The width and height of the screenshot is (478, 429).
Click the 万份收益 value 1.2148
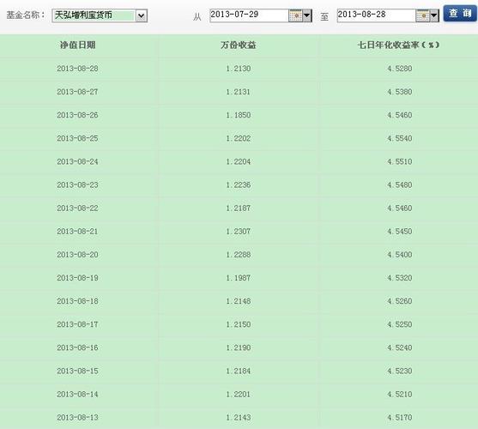pyautogui.click(x=239, y=301)
